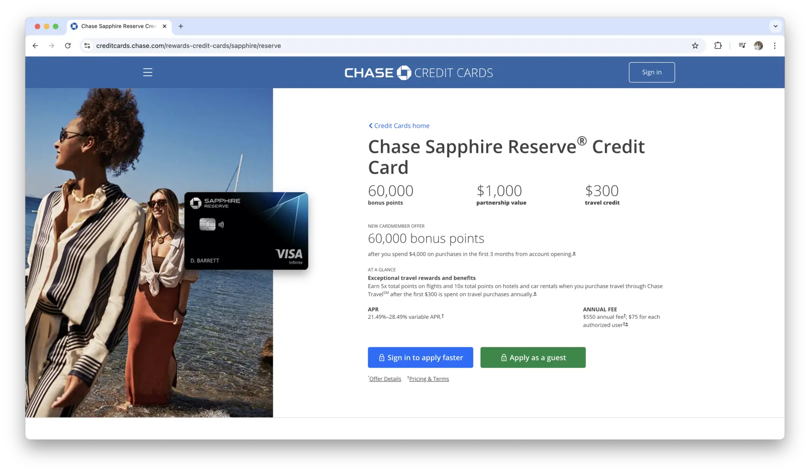Open the hamburger navigation menu
Screen dimensions: 810x473
148,72
